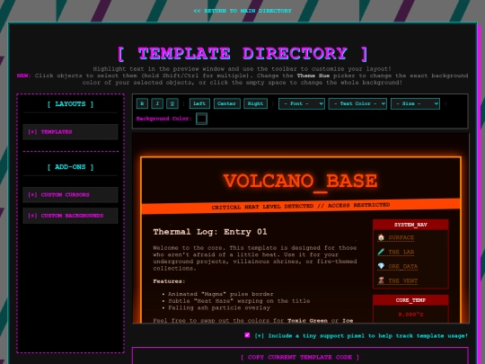Screen dimensions: 485x364
Task: Click the support pixel label text
Action: [x=361, y=336]
